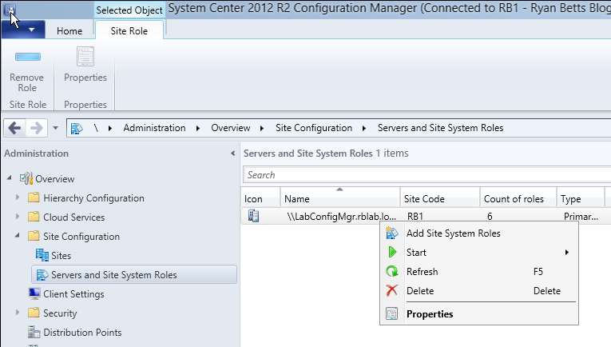This screenshot has height=347, width=611.
Task: Select the Security tree node
Action: coord(60,313)
